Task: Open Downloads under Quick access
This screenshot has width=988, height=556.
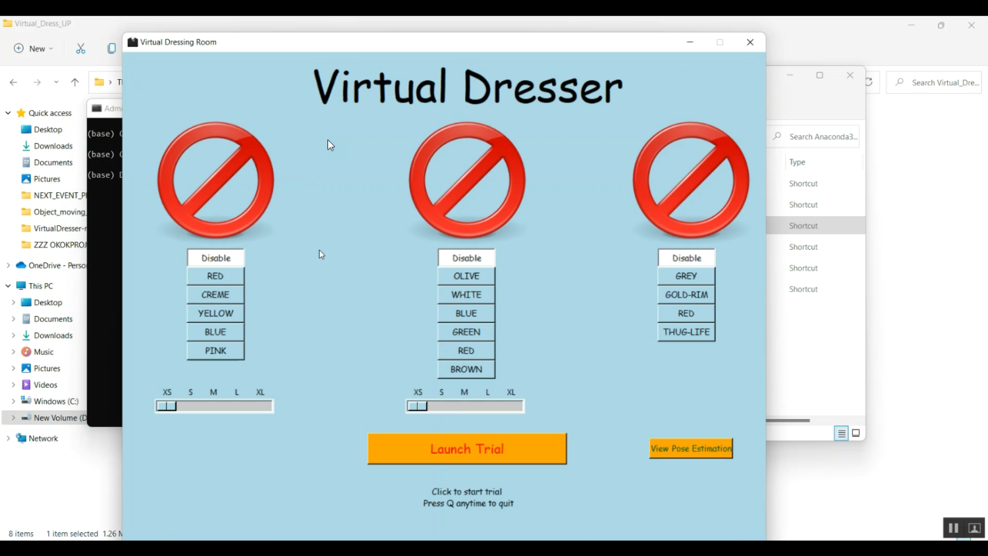Action: pos(53,146)
